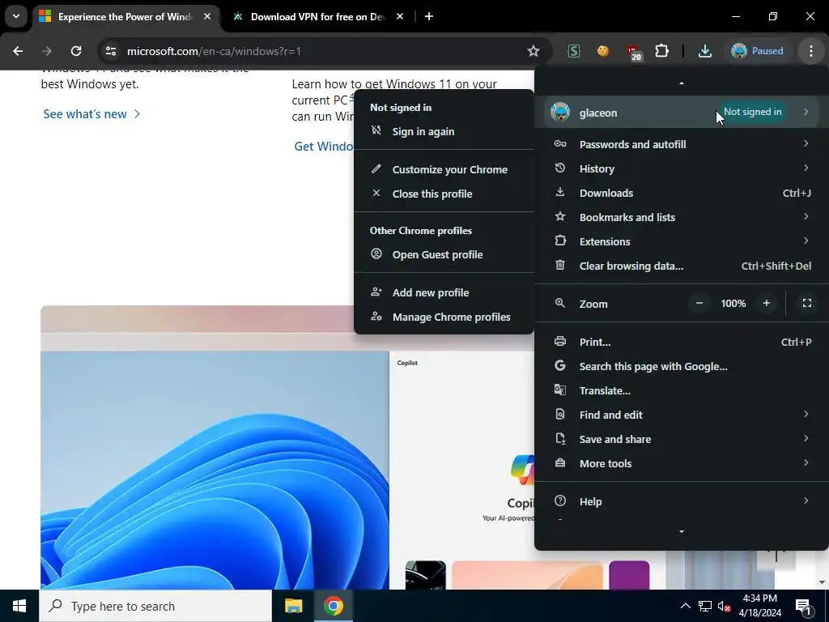Open the Windows Start menu
This screenshot has height=622, width=829.
[19, 606]
